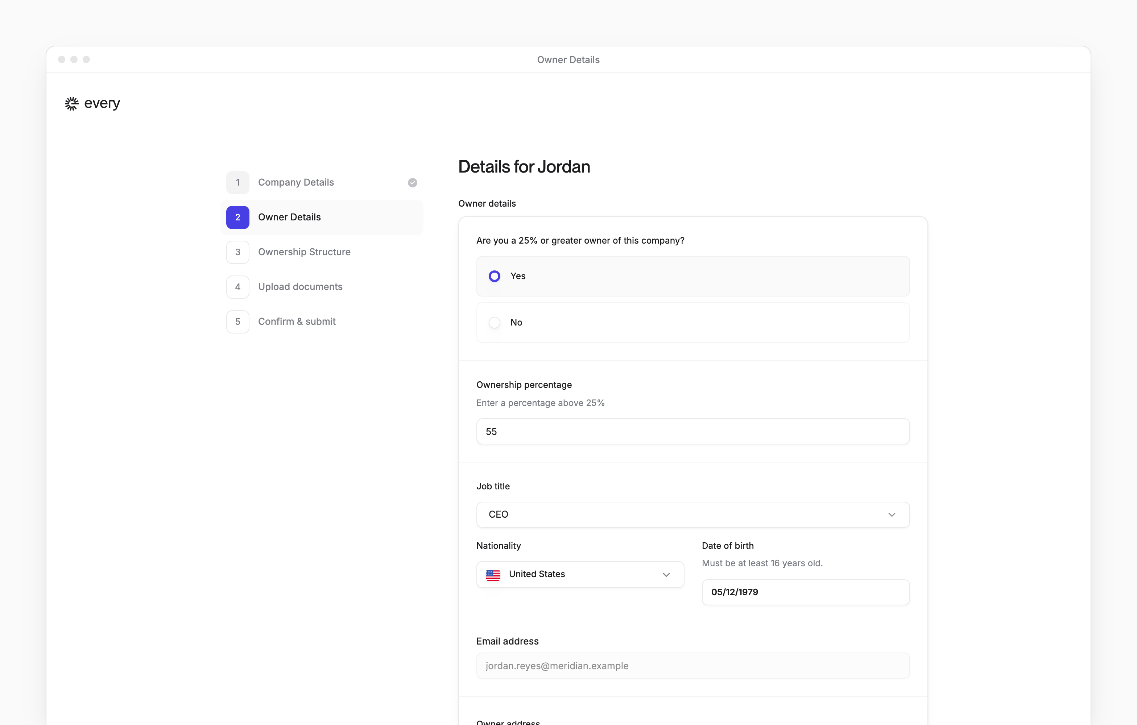This screenshot has width=1137, height=725.
Task: Go to the Company Details step
Action: [322, 183]
